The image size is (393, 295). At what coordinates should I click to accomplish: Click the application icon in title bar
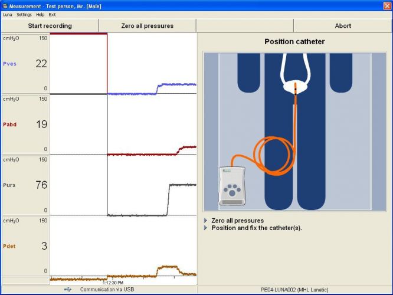pos(6,5)
